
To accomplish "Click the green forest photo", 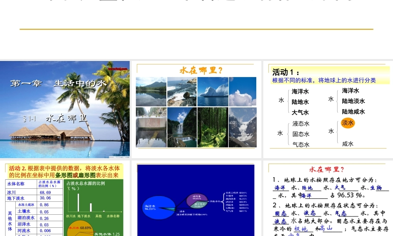I will click(213, 127).
